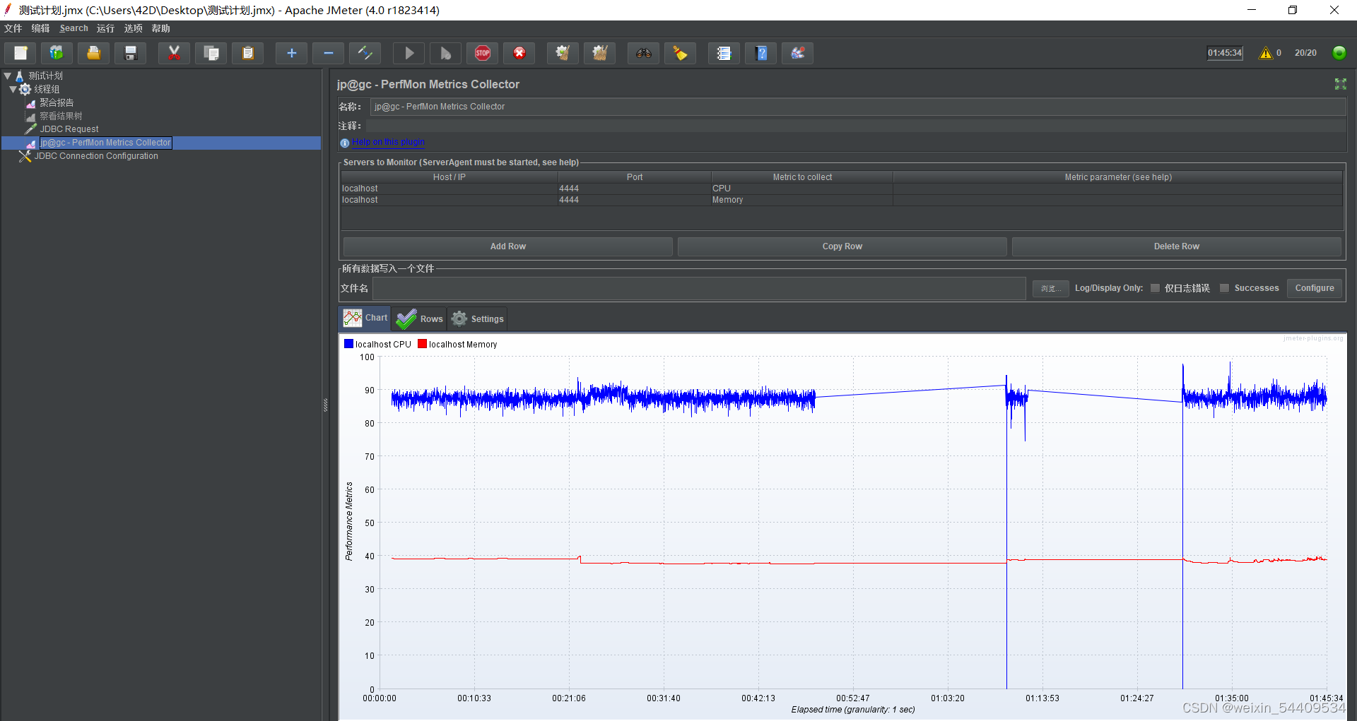This screenshot has width=1357, height=721.
Task: Open the 文件 menu
Action: point(13,28)
